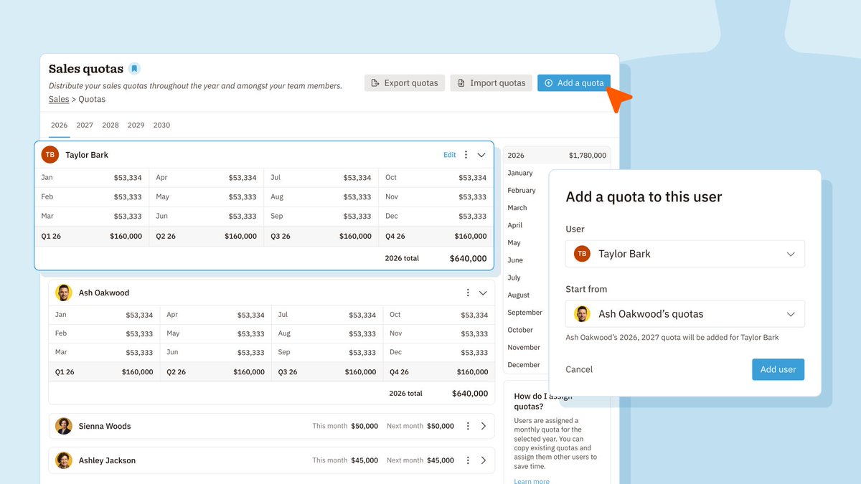
Task: Click Taylor Bark's TB avatar in list
Action: [x=50, y=155]
